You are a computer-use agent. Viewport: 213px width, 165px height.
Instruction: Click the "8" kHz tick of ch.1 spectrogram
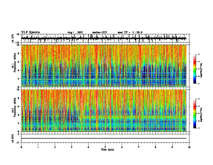coord(19,53)
